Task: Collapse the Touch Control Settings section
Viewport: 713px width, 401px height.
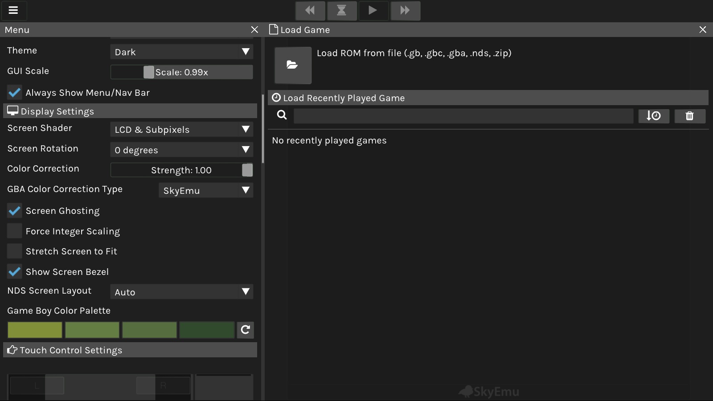Action: click(130, 350)
